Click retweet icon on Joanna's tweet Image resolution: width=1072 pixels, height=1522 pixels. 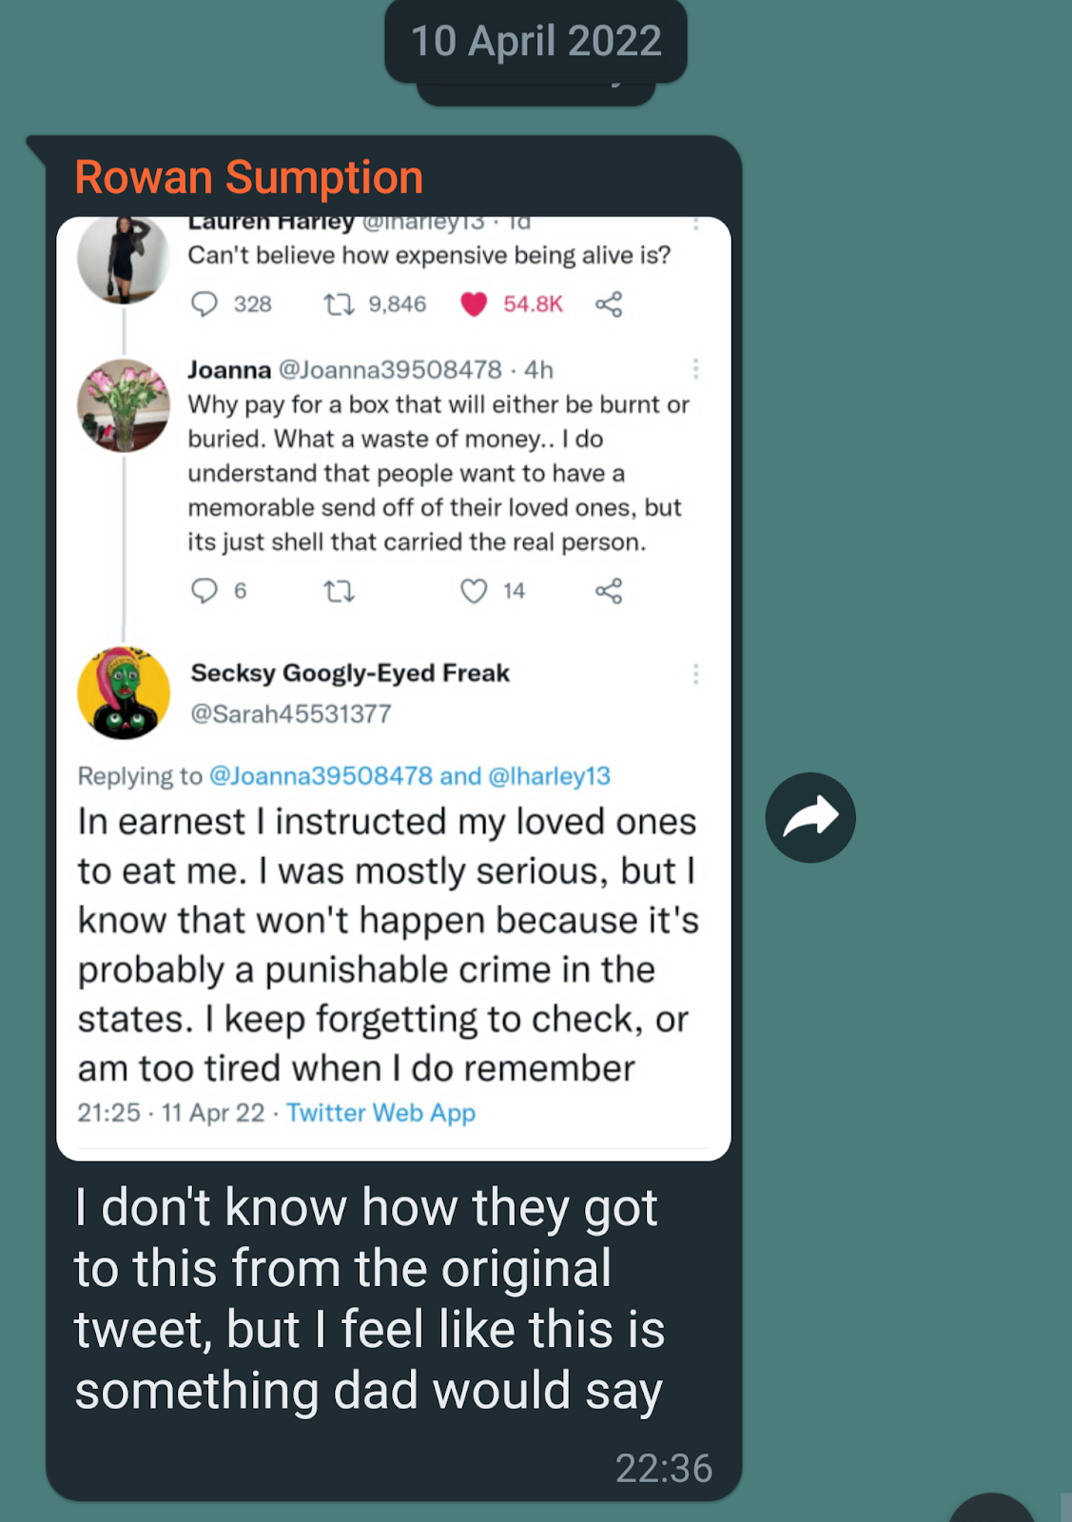(339, 592)
